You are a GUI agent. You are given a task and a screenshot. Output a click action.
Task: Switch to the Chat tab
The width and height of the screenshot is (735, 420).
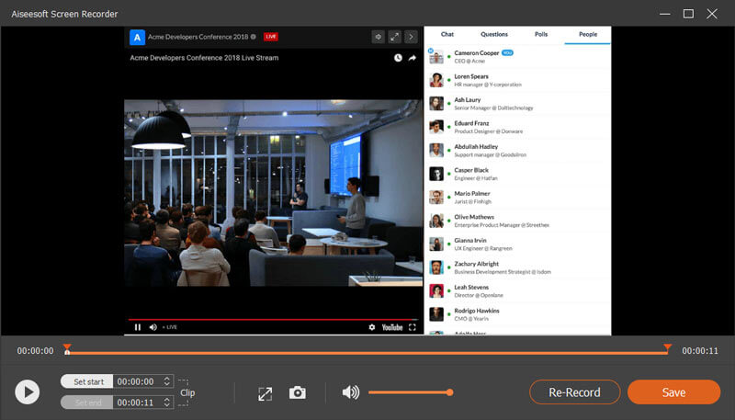pyautogui.click(x=447, y=34)
